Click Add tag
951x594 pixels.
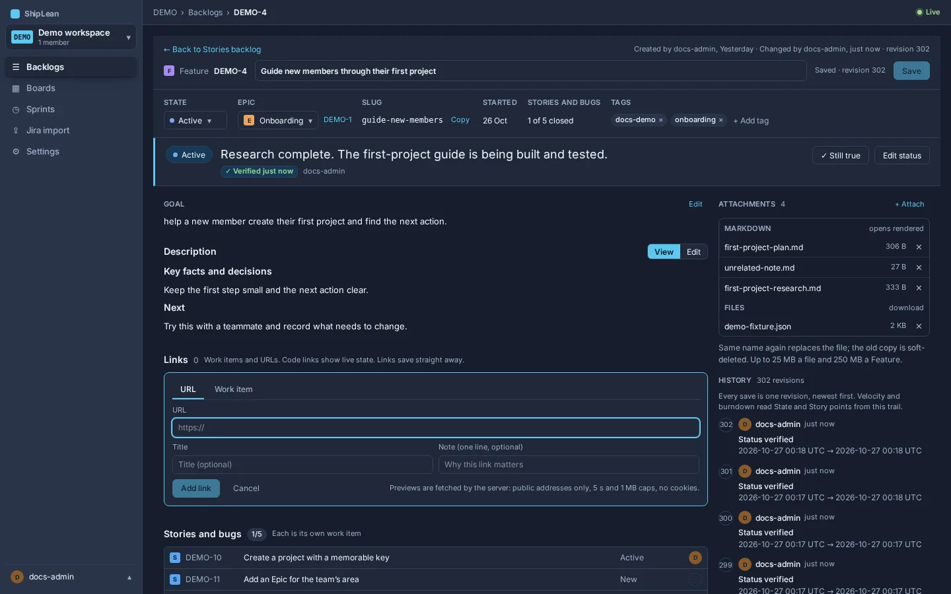pyautogui.click(x=751, y=121)
